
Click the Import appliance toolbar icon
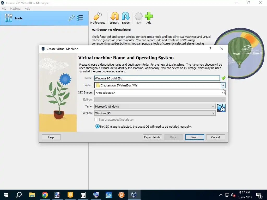[x=114, y=18]
